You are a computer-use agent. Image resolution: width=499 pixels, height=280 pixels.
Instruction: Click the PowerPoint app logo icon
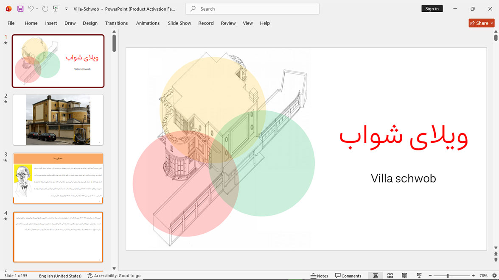8,9
